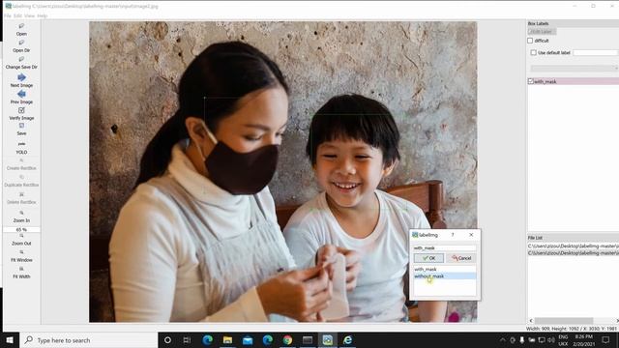Image resolution: width=619 pixels, height=348 pixels.
Task: Switch to labelImg taskbar icon
Action: 328,340
